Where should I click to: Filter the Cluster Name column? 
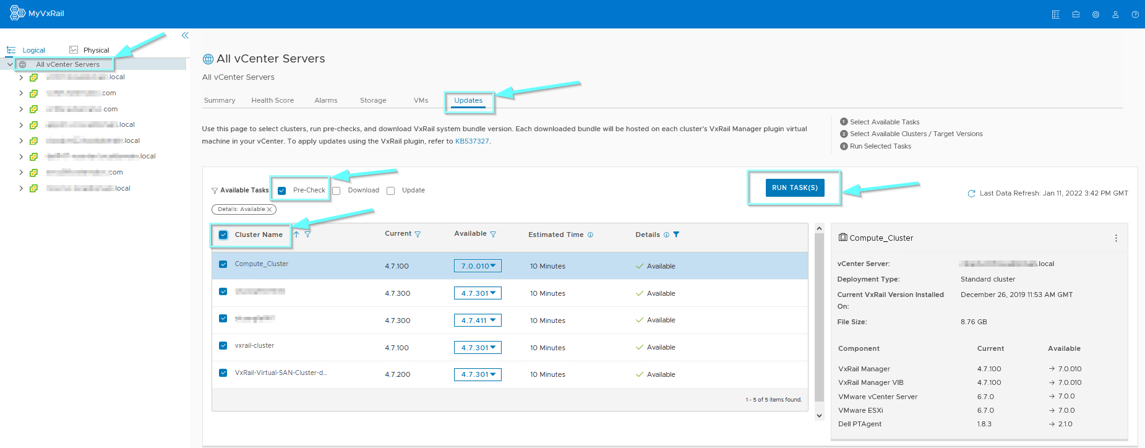pyautogui.click(x=307, y=235)
